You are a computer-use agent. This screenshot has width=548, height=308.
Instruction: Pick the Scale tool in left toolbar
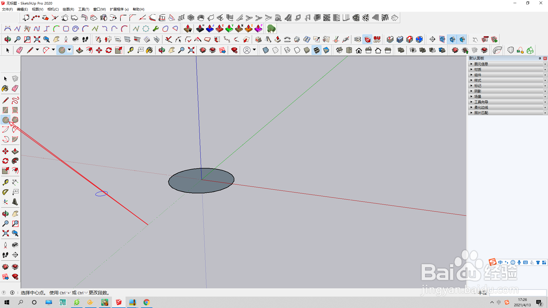point(5,171)
